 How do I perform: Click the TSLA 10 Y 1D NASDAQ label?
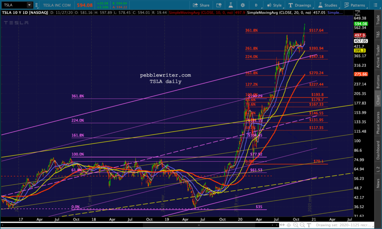click(x=25, y=13)
